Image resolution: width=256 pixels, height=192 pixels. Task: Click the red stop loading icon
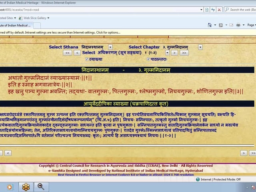(219, 10)
